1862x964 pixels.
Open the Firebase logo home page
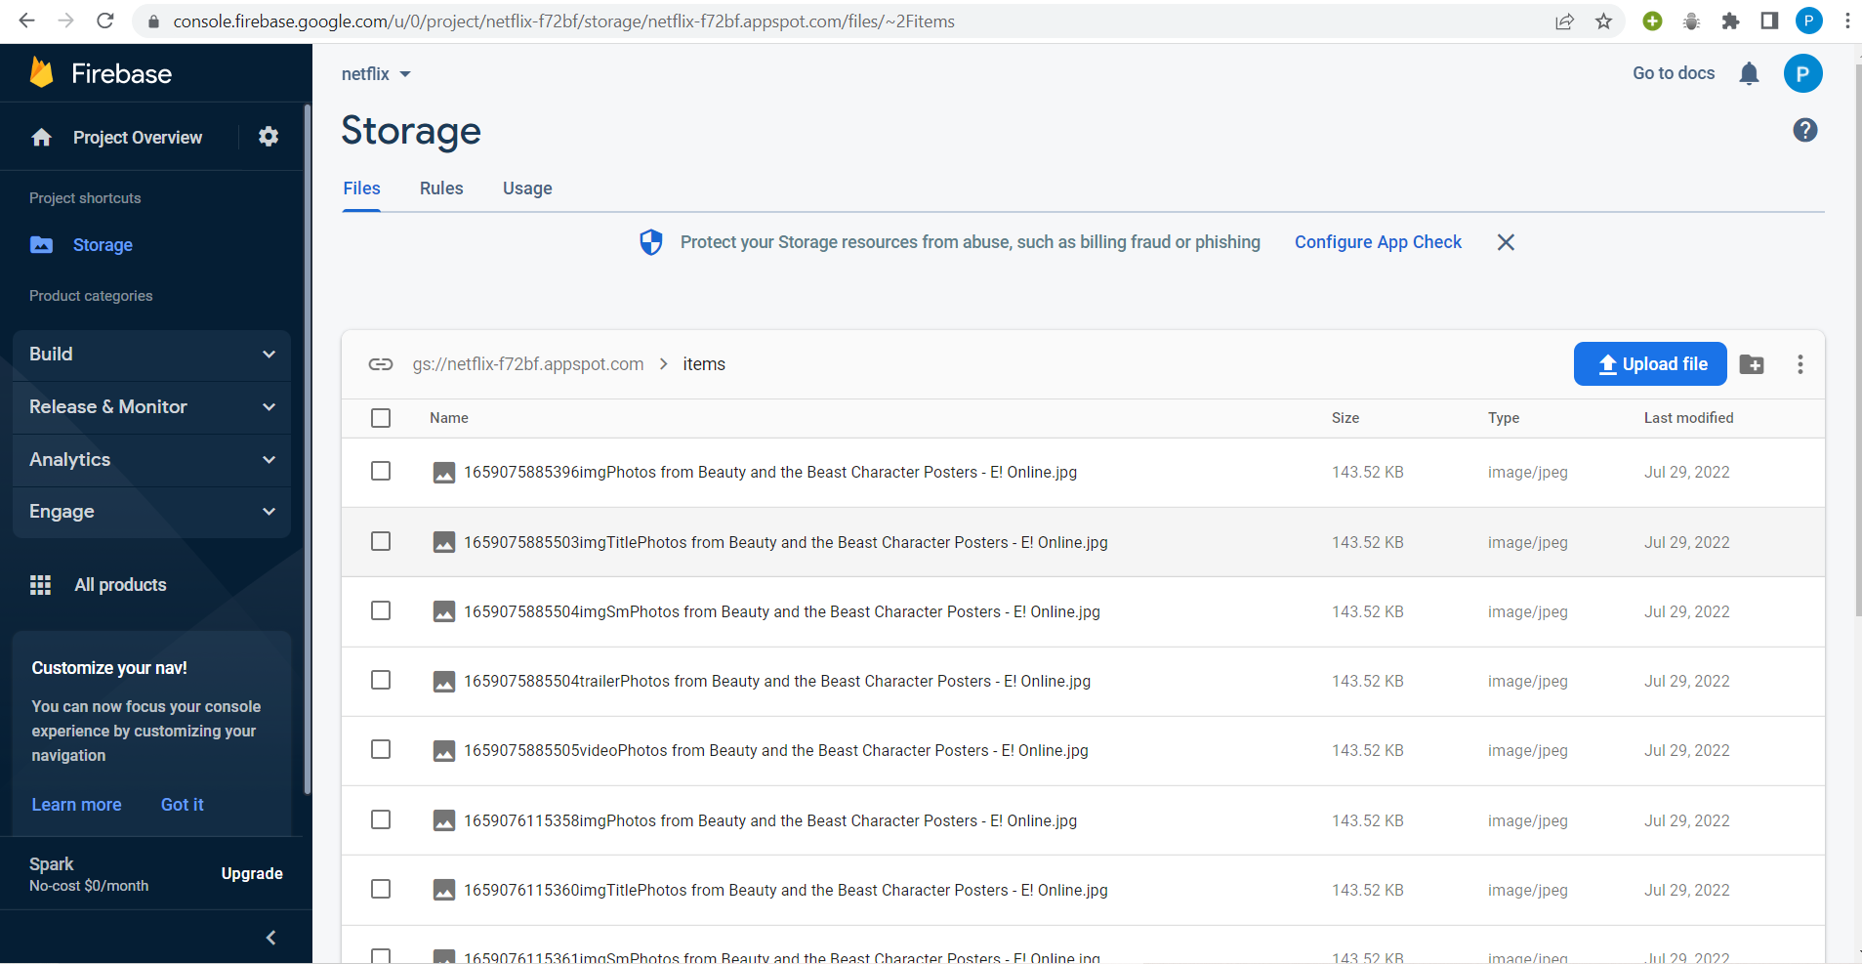click(101, 72)
